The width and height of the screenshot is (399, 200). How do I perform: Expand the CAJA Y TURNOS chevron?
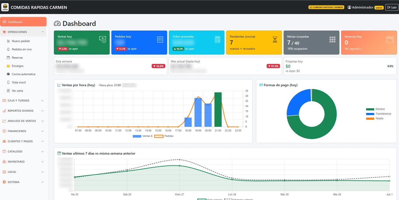click(42, 100)
